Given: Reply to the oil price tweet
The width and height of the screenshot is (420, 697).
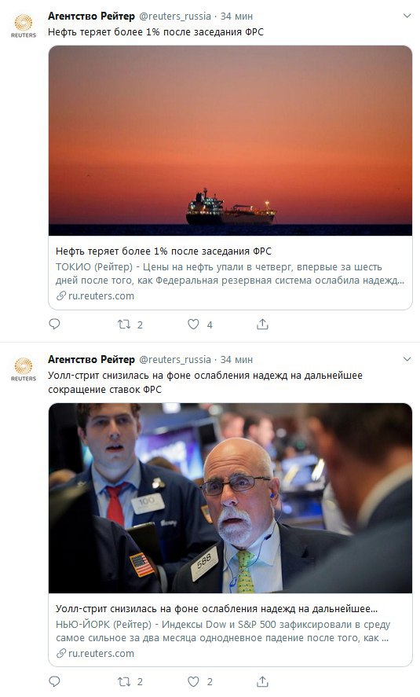Looking at the screenshot, I should (x=54, y=324).
